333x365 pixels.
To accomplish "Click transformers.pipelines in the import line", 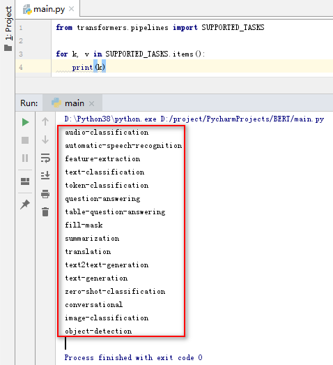I will (123, 28).
